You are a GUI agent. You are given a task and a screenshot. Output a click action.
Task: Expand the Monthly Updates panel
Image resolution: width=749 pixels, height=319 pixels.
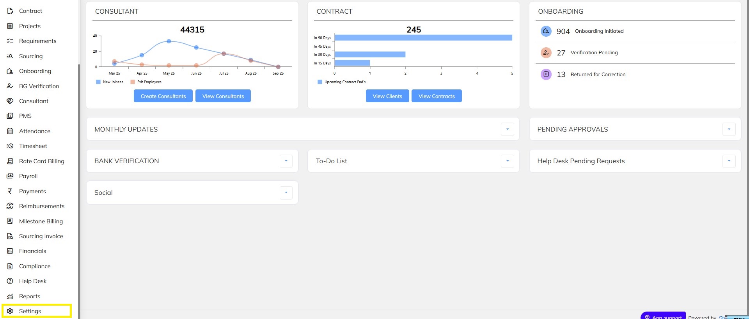[508, 129]
